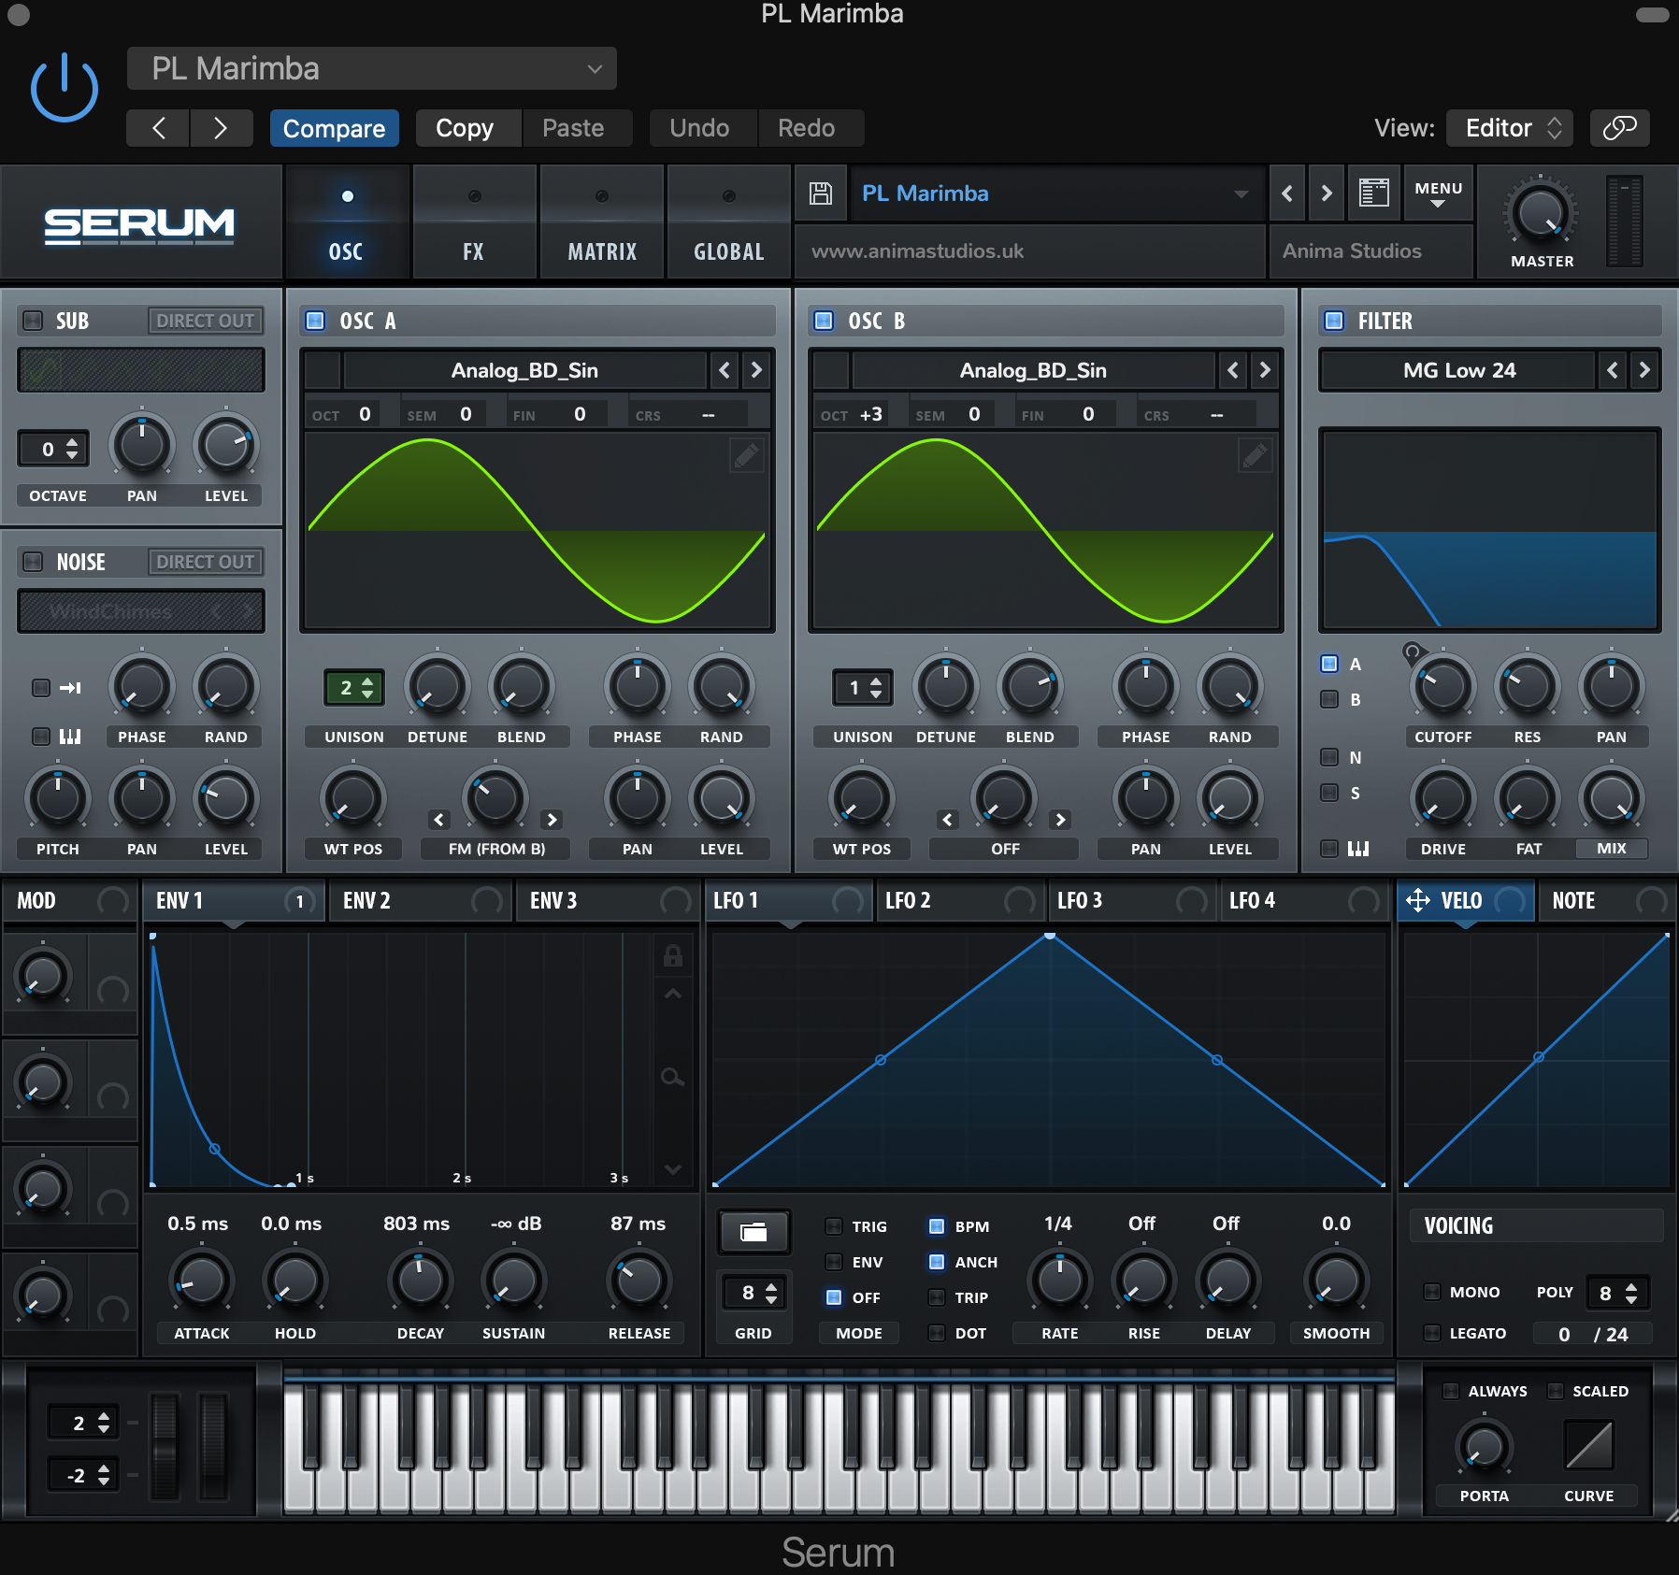Click the ENV 1 DECAY knob
Image resolution: width=1679 pixels, height=1575 pixels.
pyautogui.click(x=420, y=1281)
